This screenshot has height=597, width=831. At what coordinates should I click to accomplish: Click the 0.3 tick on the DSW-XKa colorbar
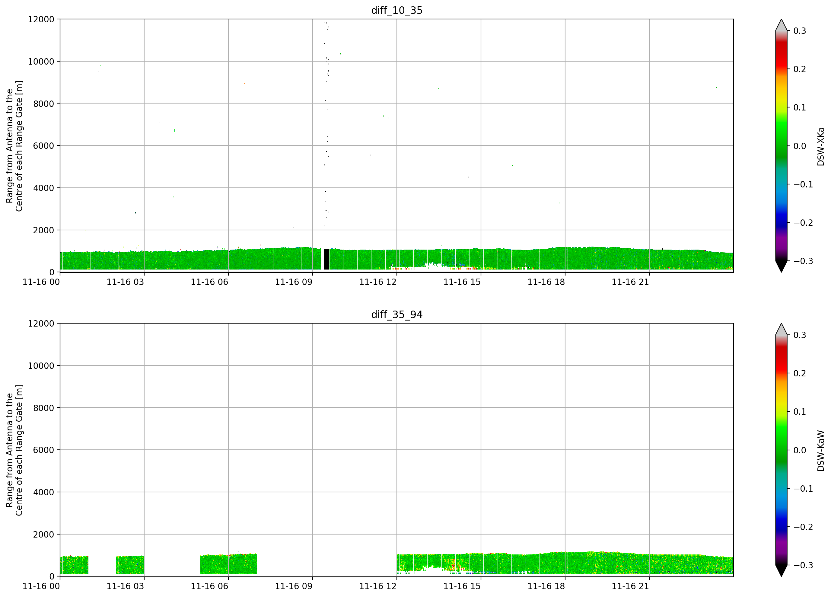(800, 31)
